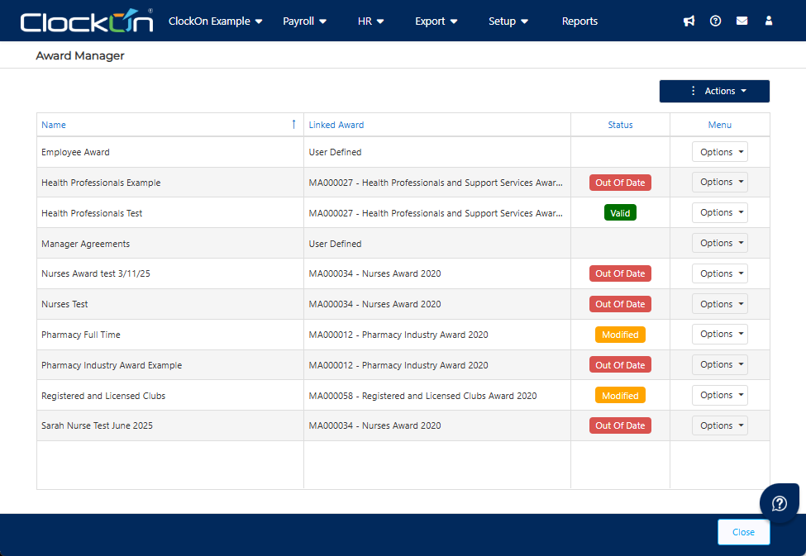
Task: Expand Options for Pharmacy Full Time row
Action: coord(719,335)
